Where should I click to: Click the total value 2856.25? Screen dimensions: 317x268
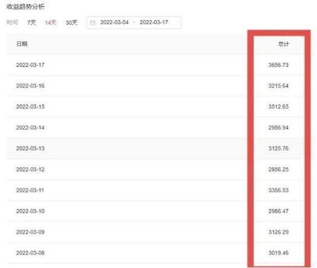278,170
